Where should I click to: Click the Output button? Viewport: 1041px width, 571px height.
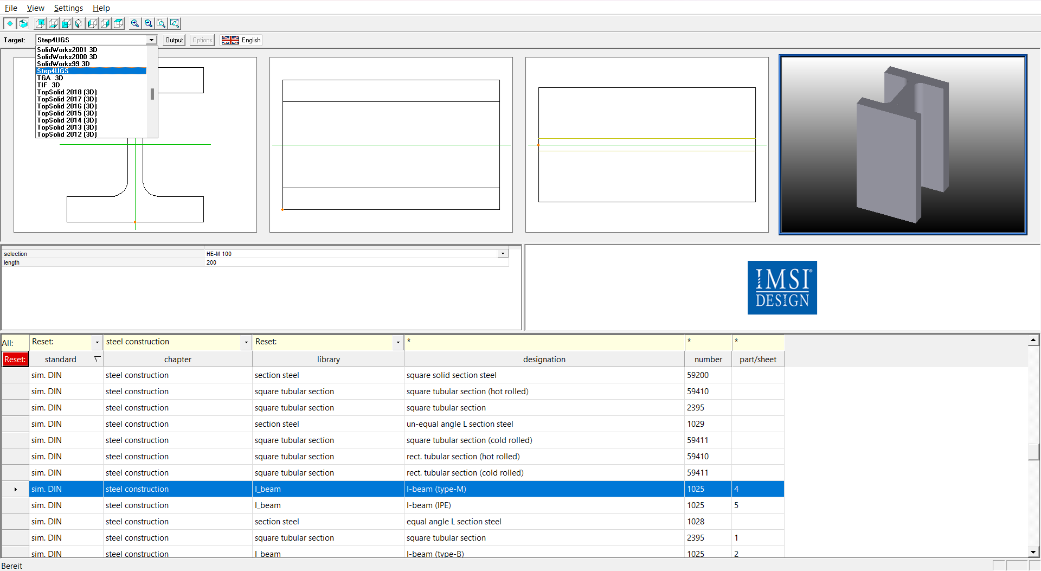click(174, 40)
